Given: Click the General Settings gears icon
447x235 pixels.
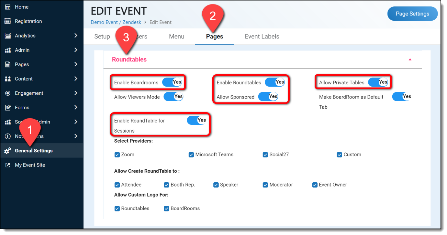Looking at the screenshot, I should coord(8,151).
